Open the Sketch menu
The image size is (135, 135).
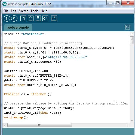point(23,11)
